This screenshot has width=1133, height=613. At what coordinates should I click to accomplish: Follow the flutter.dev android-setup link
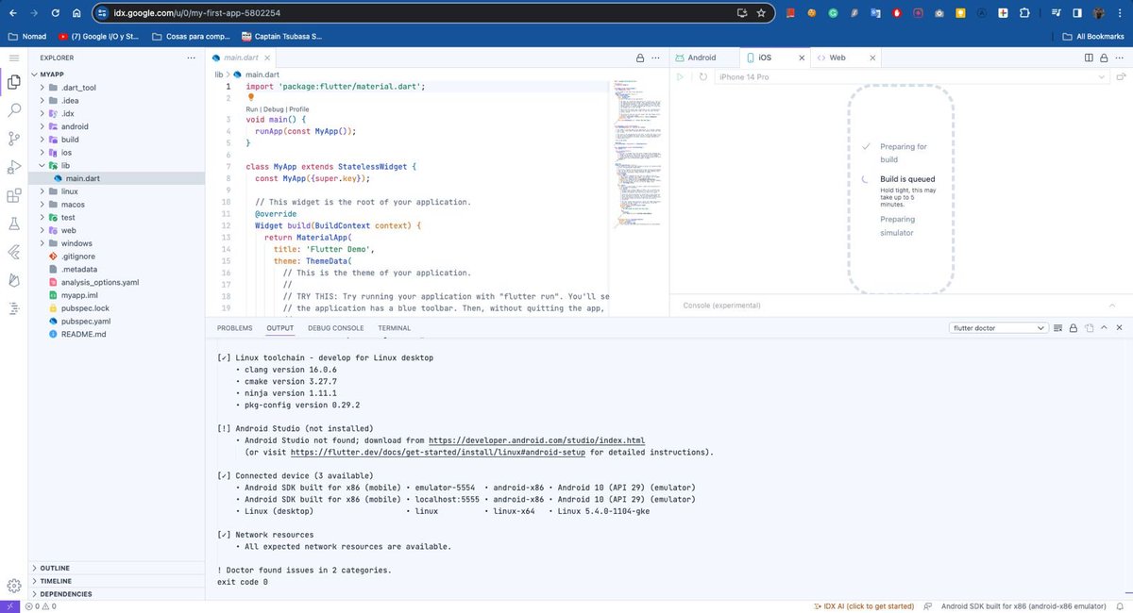(x=438, y=452)
